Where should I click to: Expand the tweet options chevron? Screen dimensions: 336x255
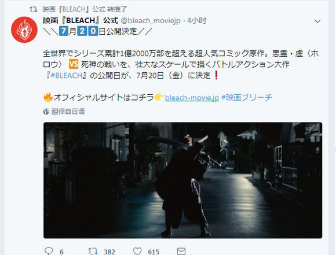pos(317,21)
